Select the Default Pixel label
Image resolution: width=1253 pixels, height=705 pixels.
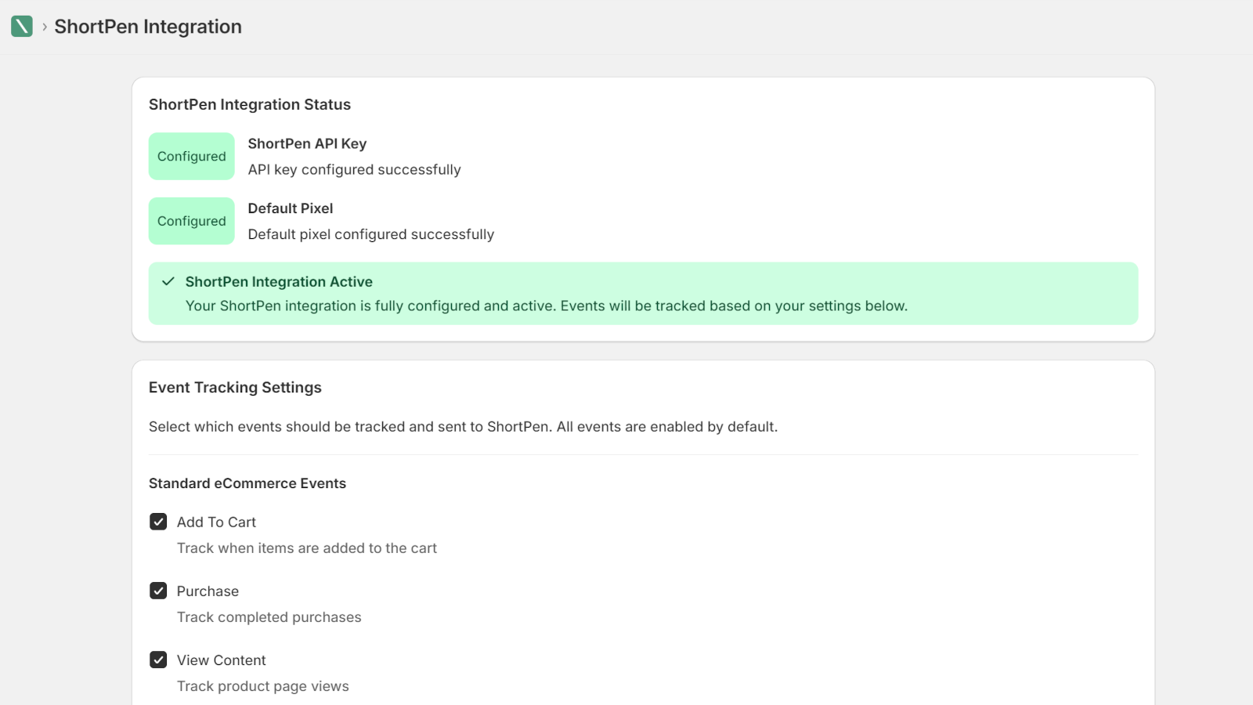[291, 208]
